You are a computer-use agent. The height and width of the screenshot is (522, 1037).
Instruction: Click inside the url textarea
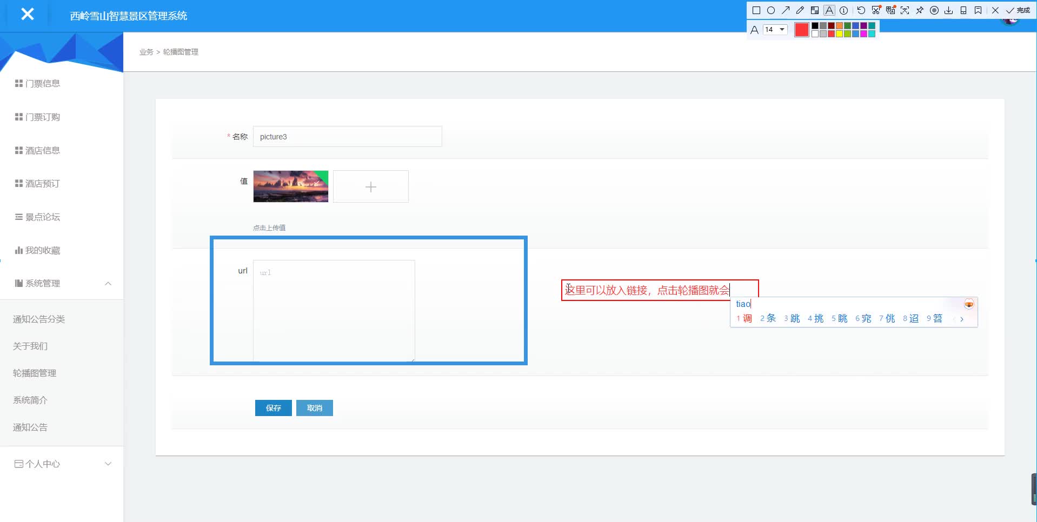click(x=334, y=311)
